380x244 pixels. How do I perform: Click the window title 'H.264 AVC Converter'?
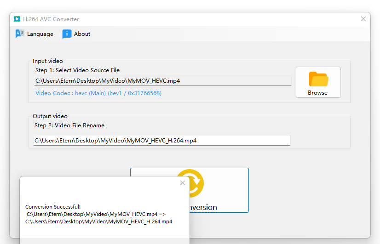click(x=51, y=19)
